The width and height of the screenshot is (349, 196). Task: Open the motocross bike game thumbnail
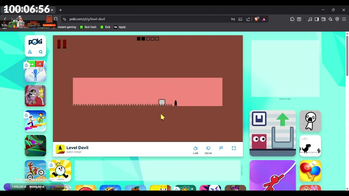click(35, 171)
